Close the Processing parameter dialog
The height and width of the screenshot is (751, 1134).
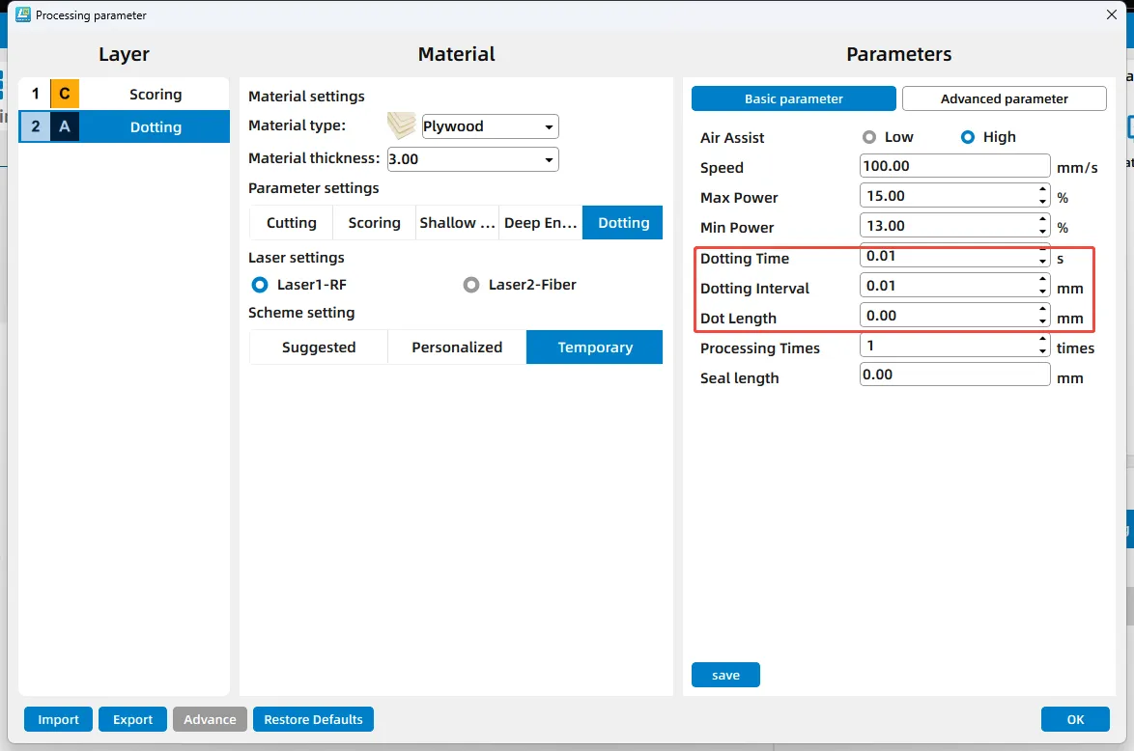1109,14
